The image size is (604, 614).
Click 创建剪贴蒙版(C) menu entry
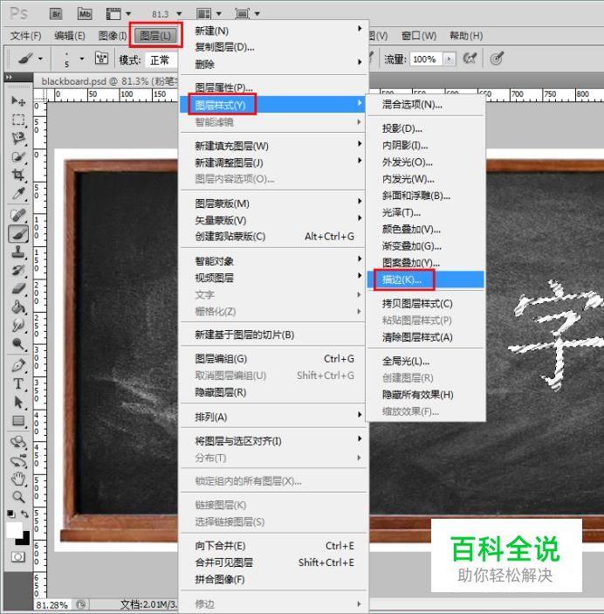pos(273,237)
